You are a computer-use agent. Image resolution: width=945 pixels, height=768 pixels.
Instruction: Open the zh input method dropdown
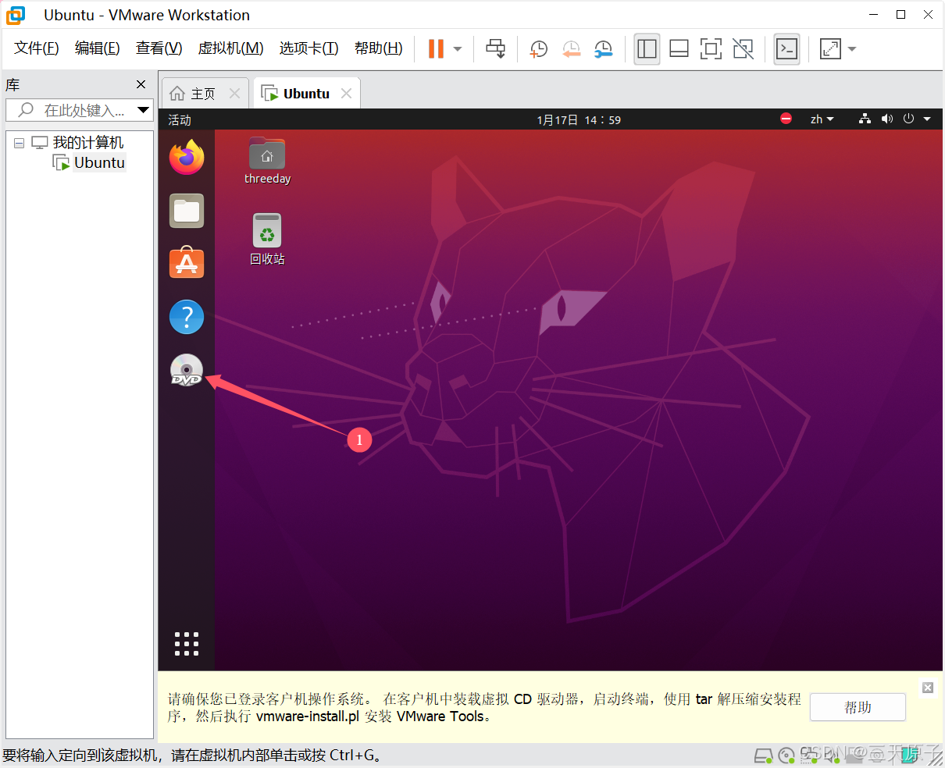pyautogui.click(x=822, y=119)
